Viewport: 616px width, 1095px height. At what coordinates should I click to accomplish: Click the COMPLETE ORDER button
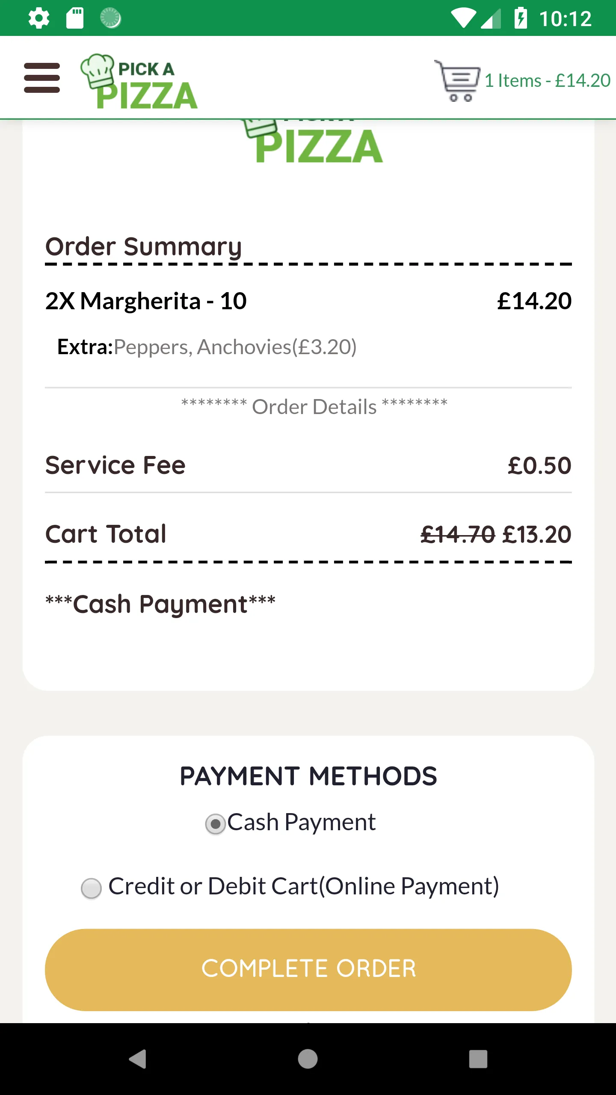pos(308,970)
